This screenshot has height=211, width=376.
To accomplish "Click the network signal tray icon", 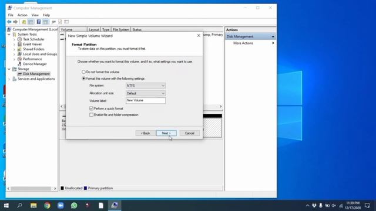I will 341,206.
